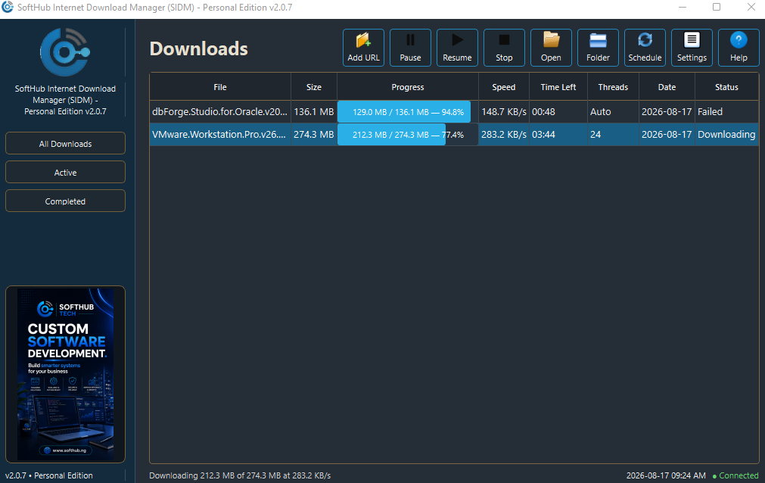Click the Failed status cell
Viewport: 765px width, 483px height.
(x=726, y=112)
